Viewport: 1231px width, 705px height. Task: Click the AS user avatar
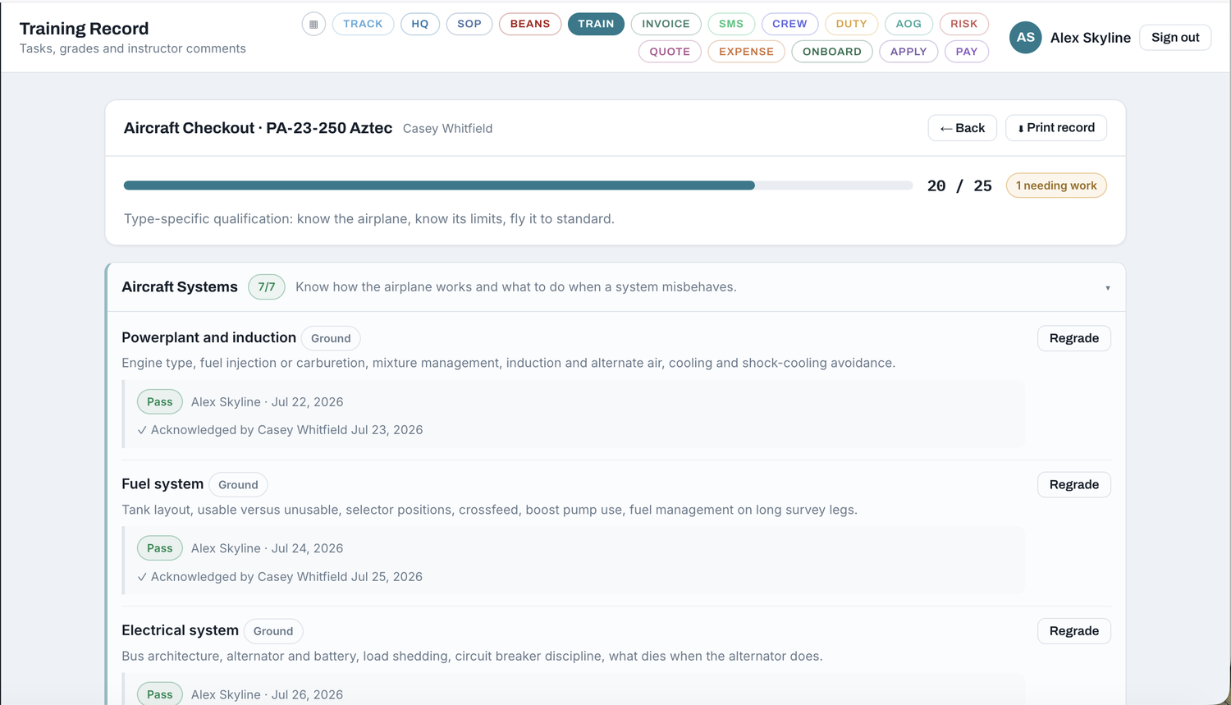point(1025,37)
